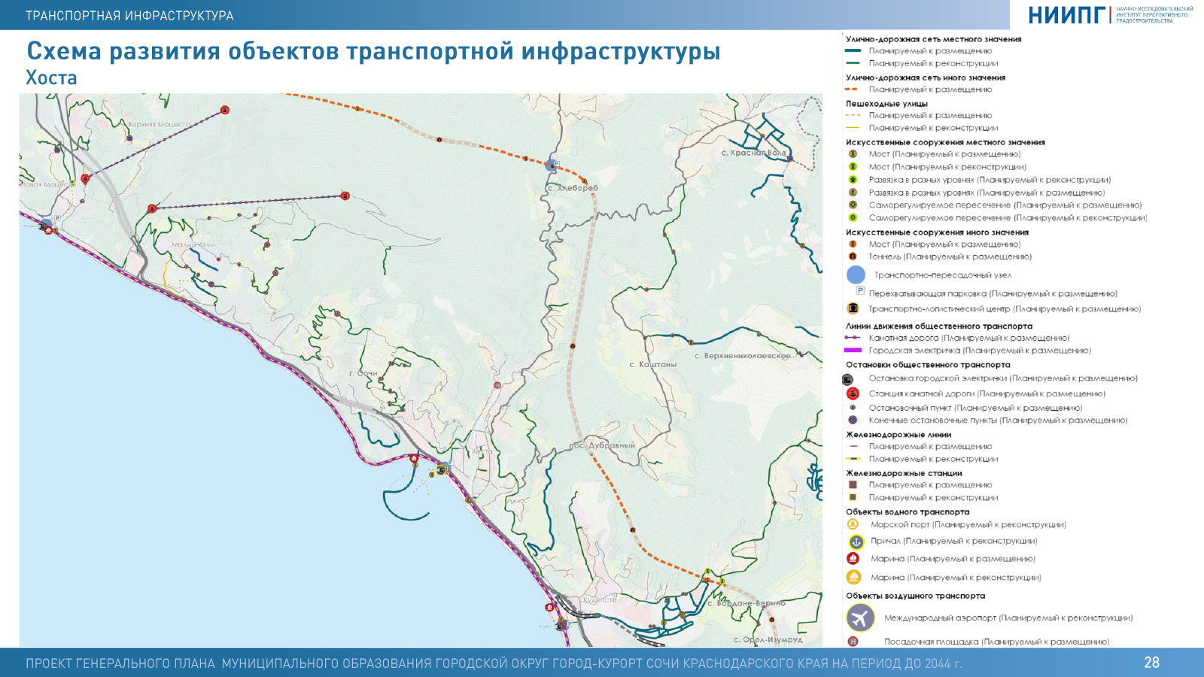Click the 'Кудепста' map label

click(600, 600)
